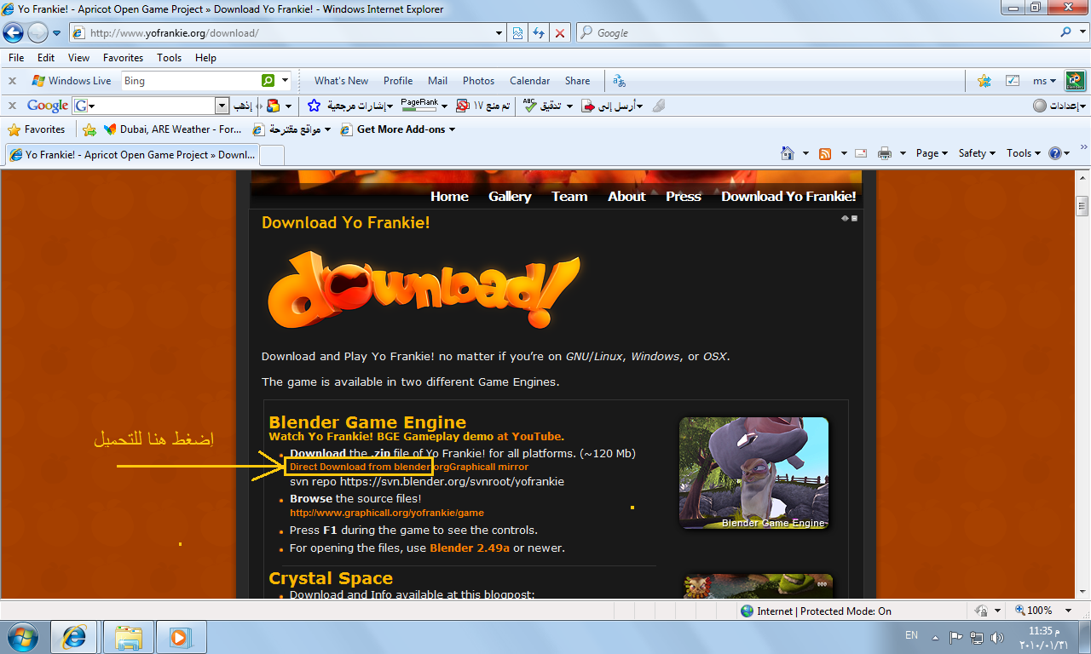Open the Edit menu
Screen dimensions: 1091x654
(46, 57)
